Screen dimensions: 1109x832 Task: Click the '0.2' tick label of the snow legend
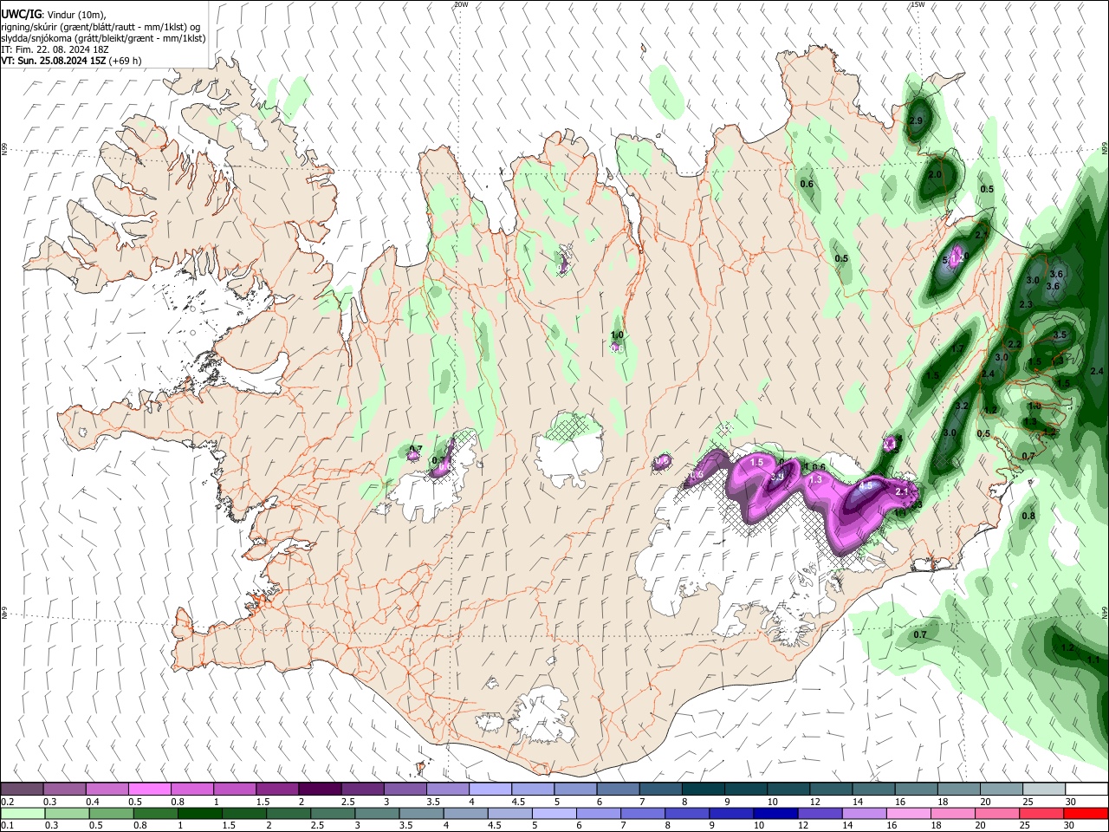(x=8, y=802)
